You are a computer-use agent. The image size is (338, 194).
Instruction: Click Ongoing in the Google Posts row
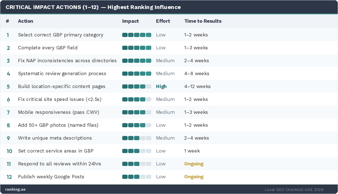(194, 177)
